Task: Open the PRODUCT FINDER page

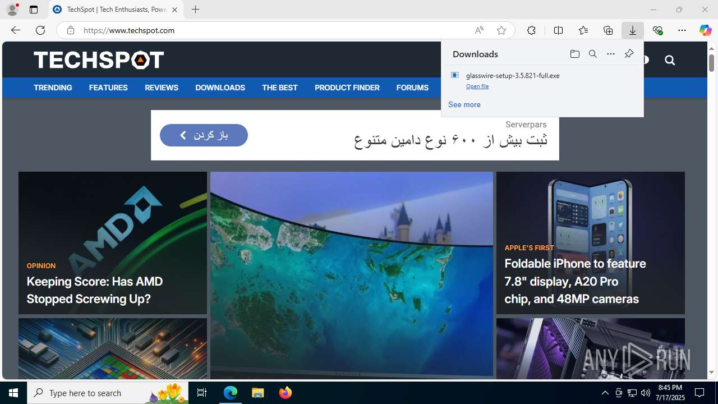Action: (347, 88)
